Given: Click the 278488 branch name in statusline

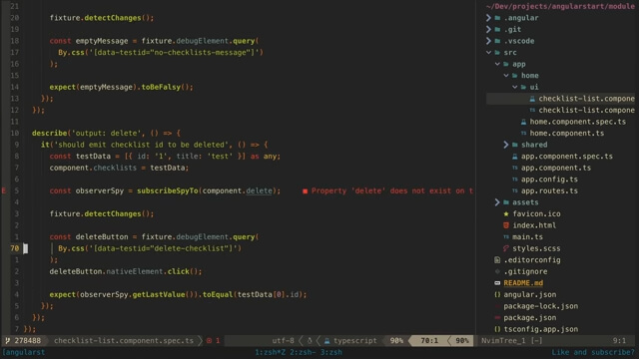Looking at the screenshot, I should pyautogui.click(x=28, y=341).
